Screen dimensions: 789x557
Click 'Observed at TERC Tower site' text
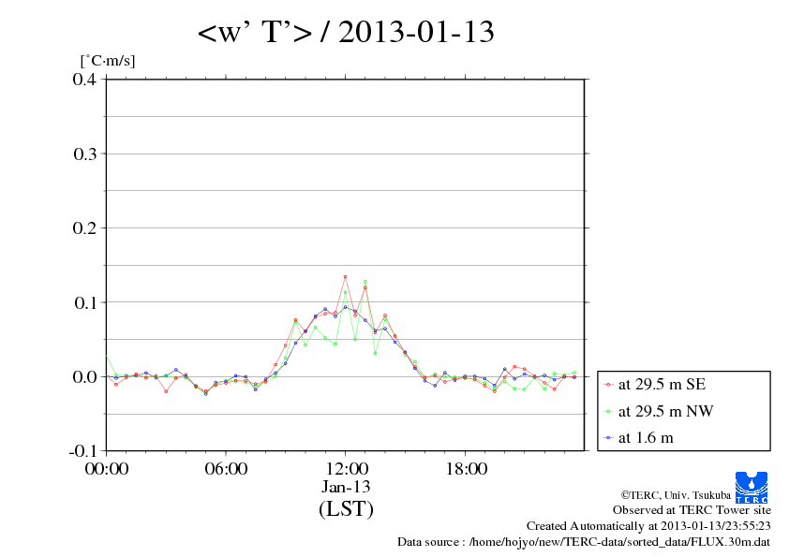click(x=692, y=510)
